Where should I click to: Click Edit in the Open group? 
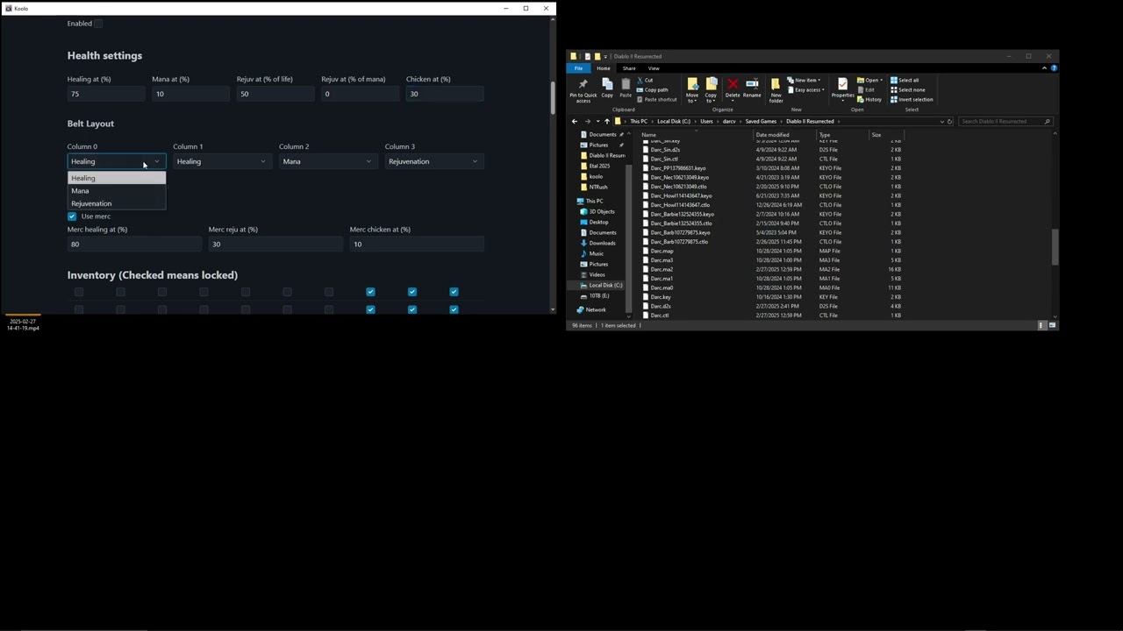pos(865,89)
